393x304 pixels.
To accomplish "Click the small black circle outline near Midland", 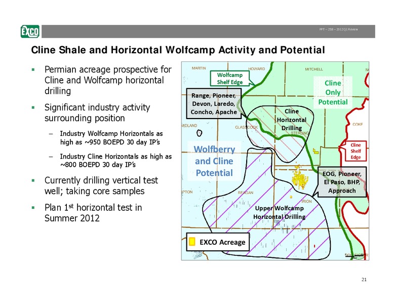I will coord(199,133).
